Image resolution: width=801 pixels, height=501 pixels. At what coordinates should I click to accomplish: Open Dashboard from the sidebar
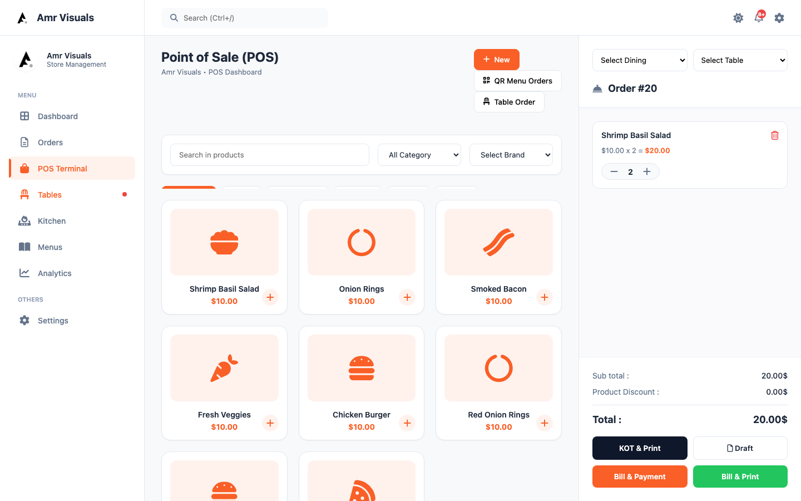click(72, 116)
